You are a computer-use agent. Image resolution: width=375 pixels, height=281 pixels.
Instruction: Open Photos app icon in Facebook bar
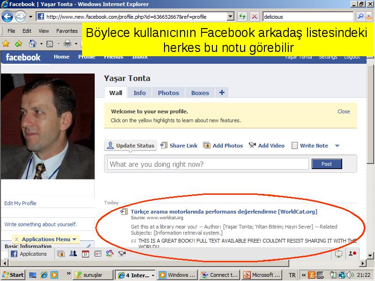tap(61, 253)
